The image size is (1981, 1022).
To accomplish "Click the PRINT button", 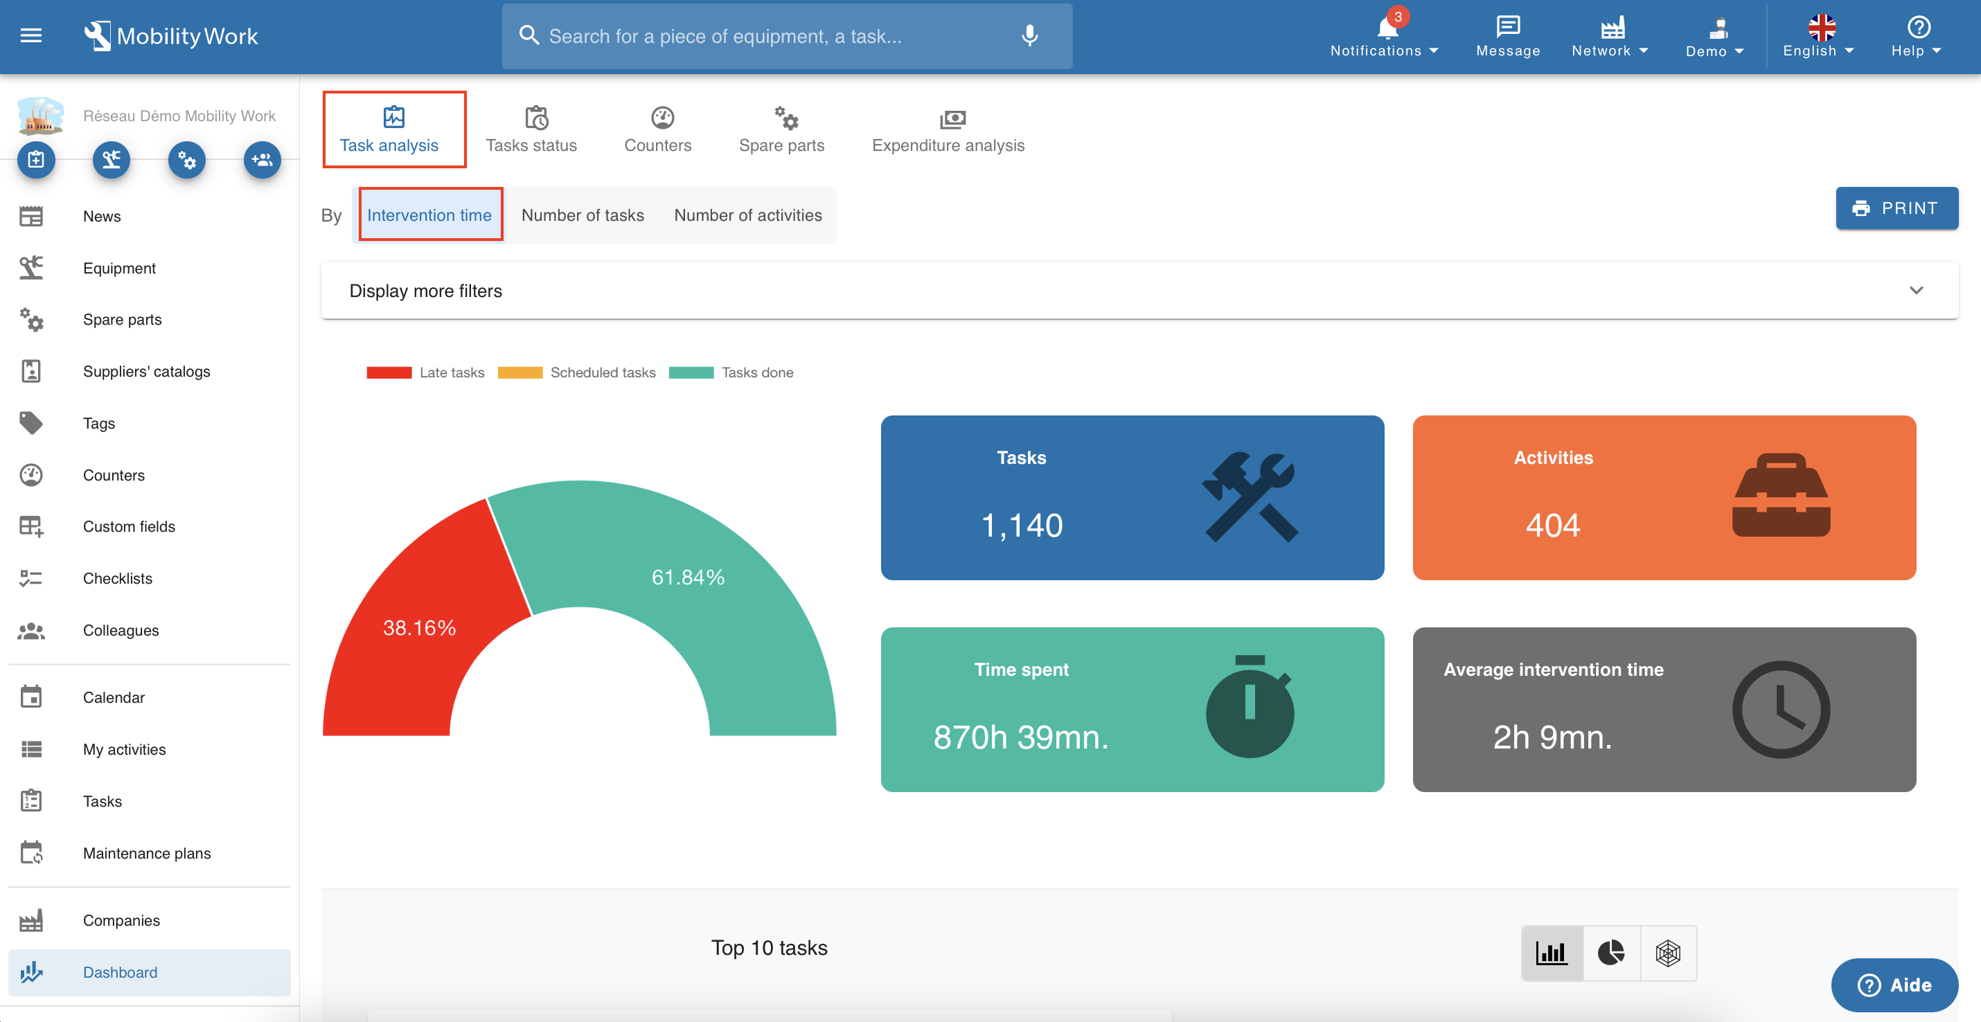I will point(1896,208).
